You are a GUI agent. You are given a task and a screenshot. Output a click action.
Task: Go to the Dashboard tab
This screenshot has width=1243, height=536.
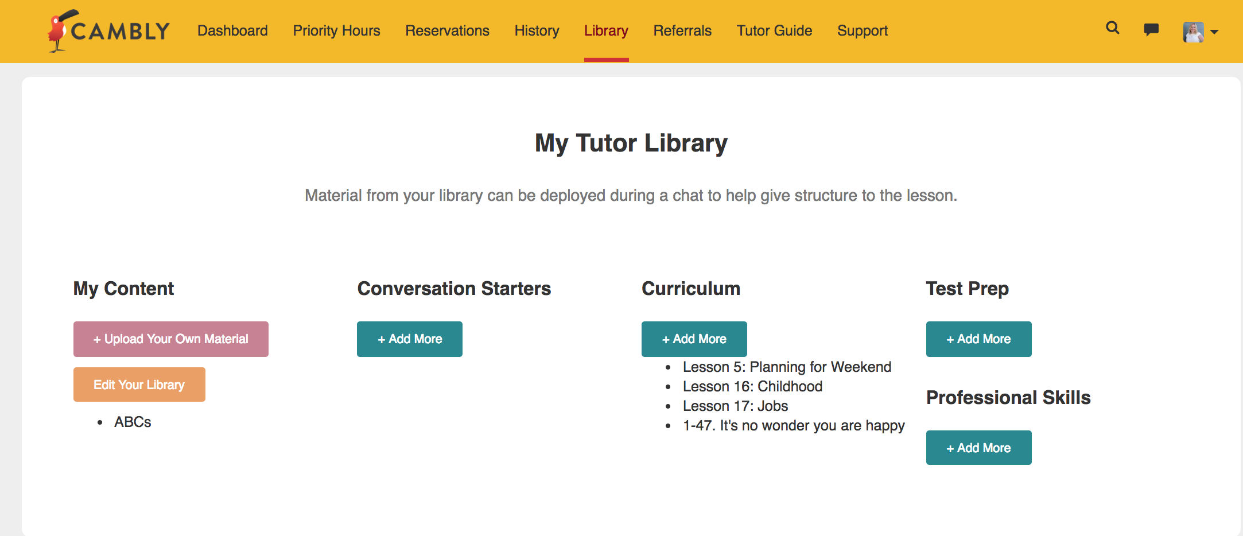(232, 30)
